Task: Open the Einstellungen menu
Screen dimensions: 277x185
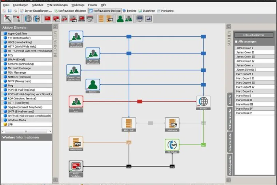Action: (x=20, y=5)
